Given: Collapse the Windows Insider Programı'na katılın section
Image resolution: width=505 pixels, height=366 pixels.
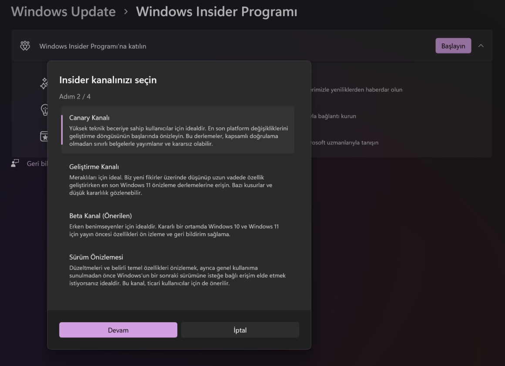Looking at the screenshot, I should pos(481,46).
